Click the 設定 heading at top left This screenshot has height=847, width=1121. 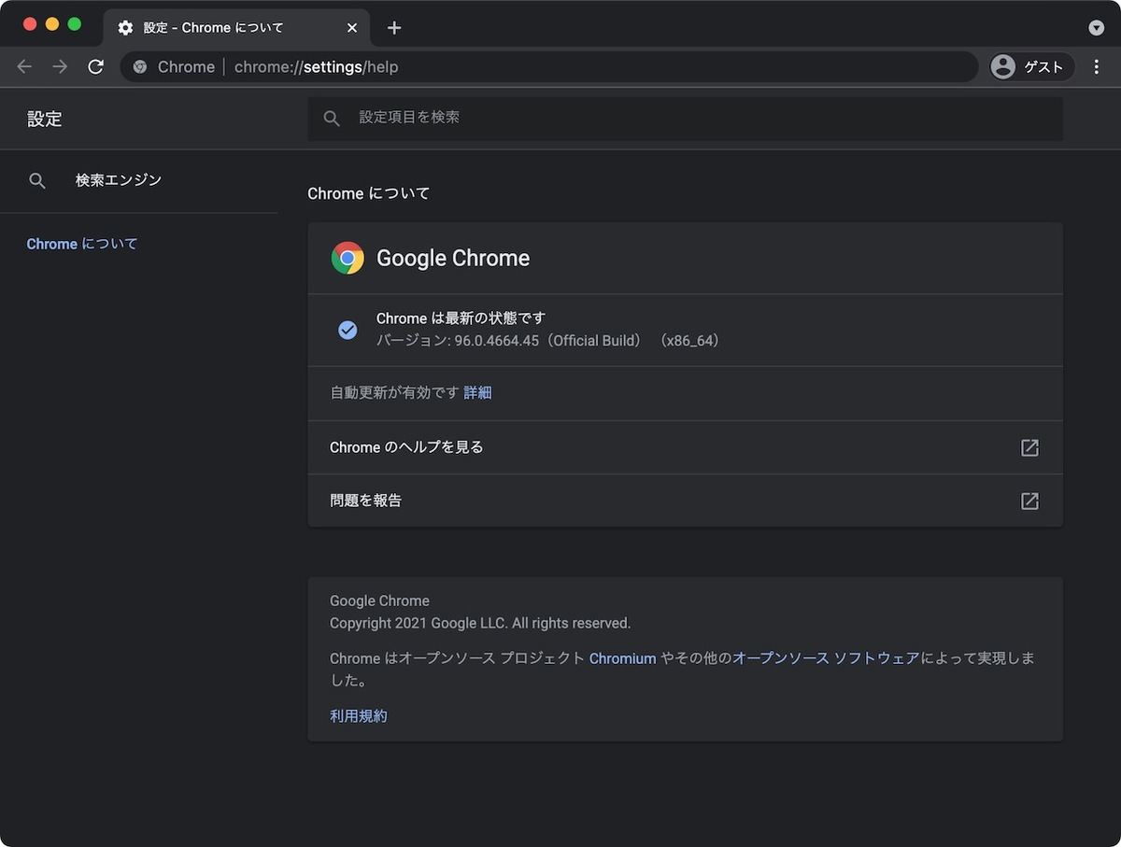(x=44, y=119)
